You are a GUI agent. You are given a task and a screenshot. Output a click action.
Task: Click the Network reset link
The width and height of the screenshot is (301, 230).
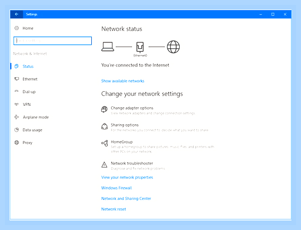point(114,209)
